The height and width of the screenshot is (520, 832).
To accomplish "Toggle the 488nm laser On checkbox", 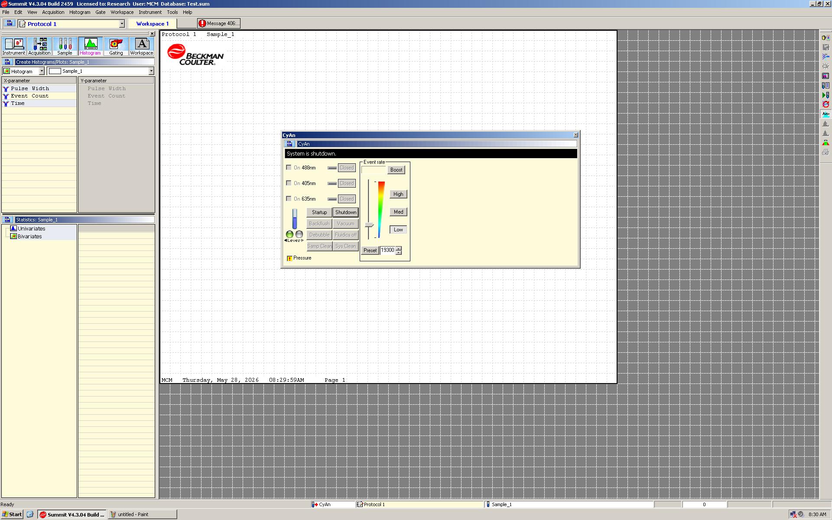I will 289,167.
